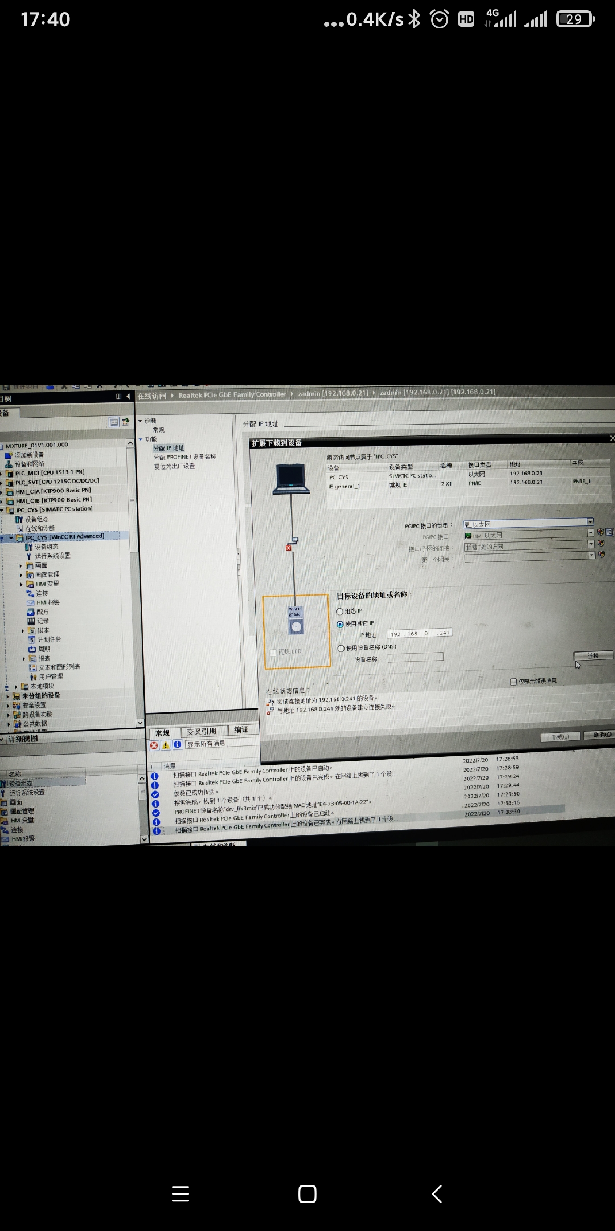Open 设备和网络 in the project tree
Screen dimensions: 615x1231
(x=28, y=464)
